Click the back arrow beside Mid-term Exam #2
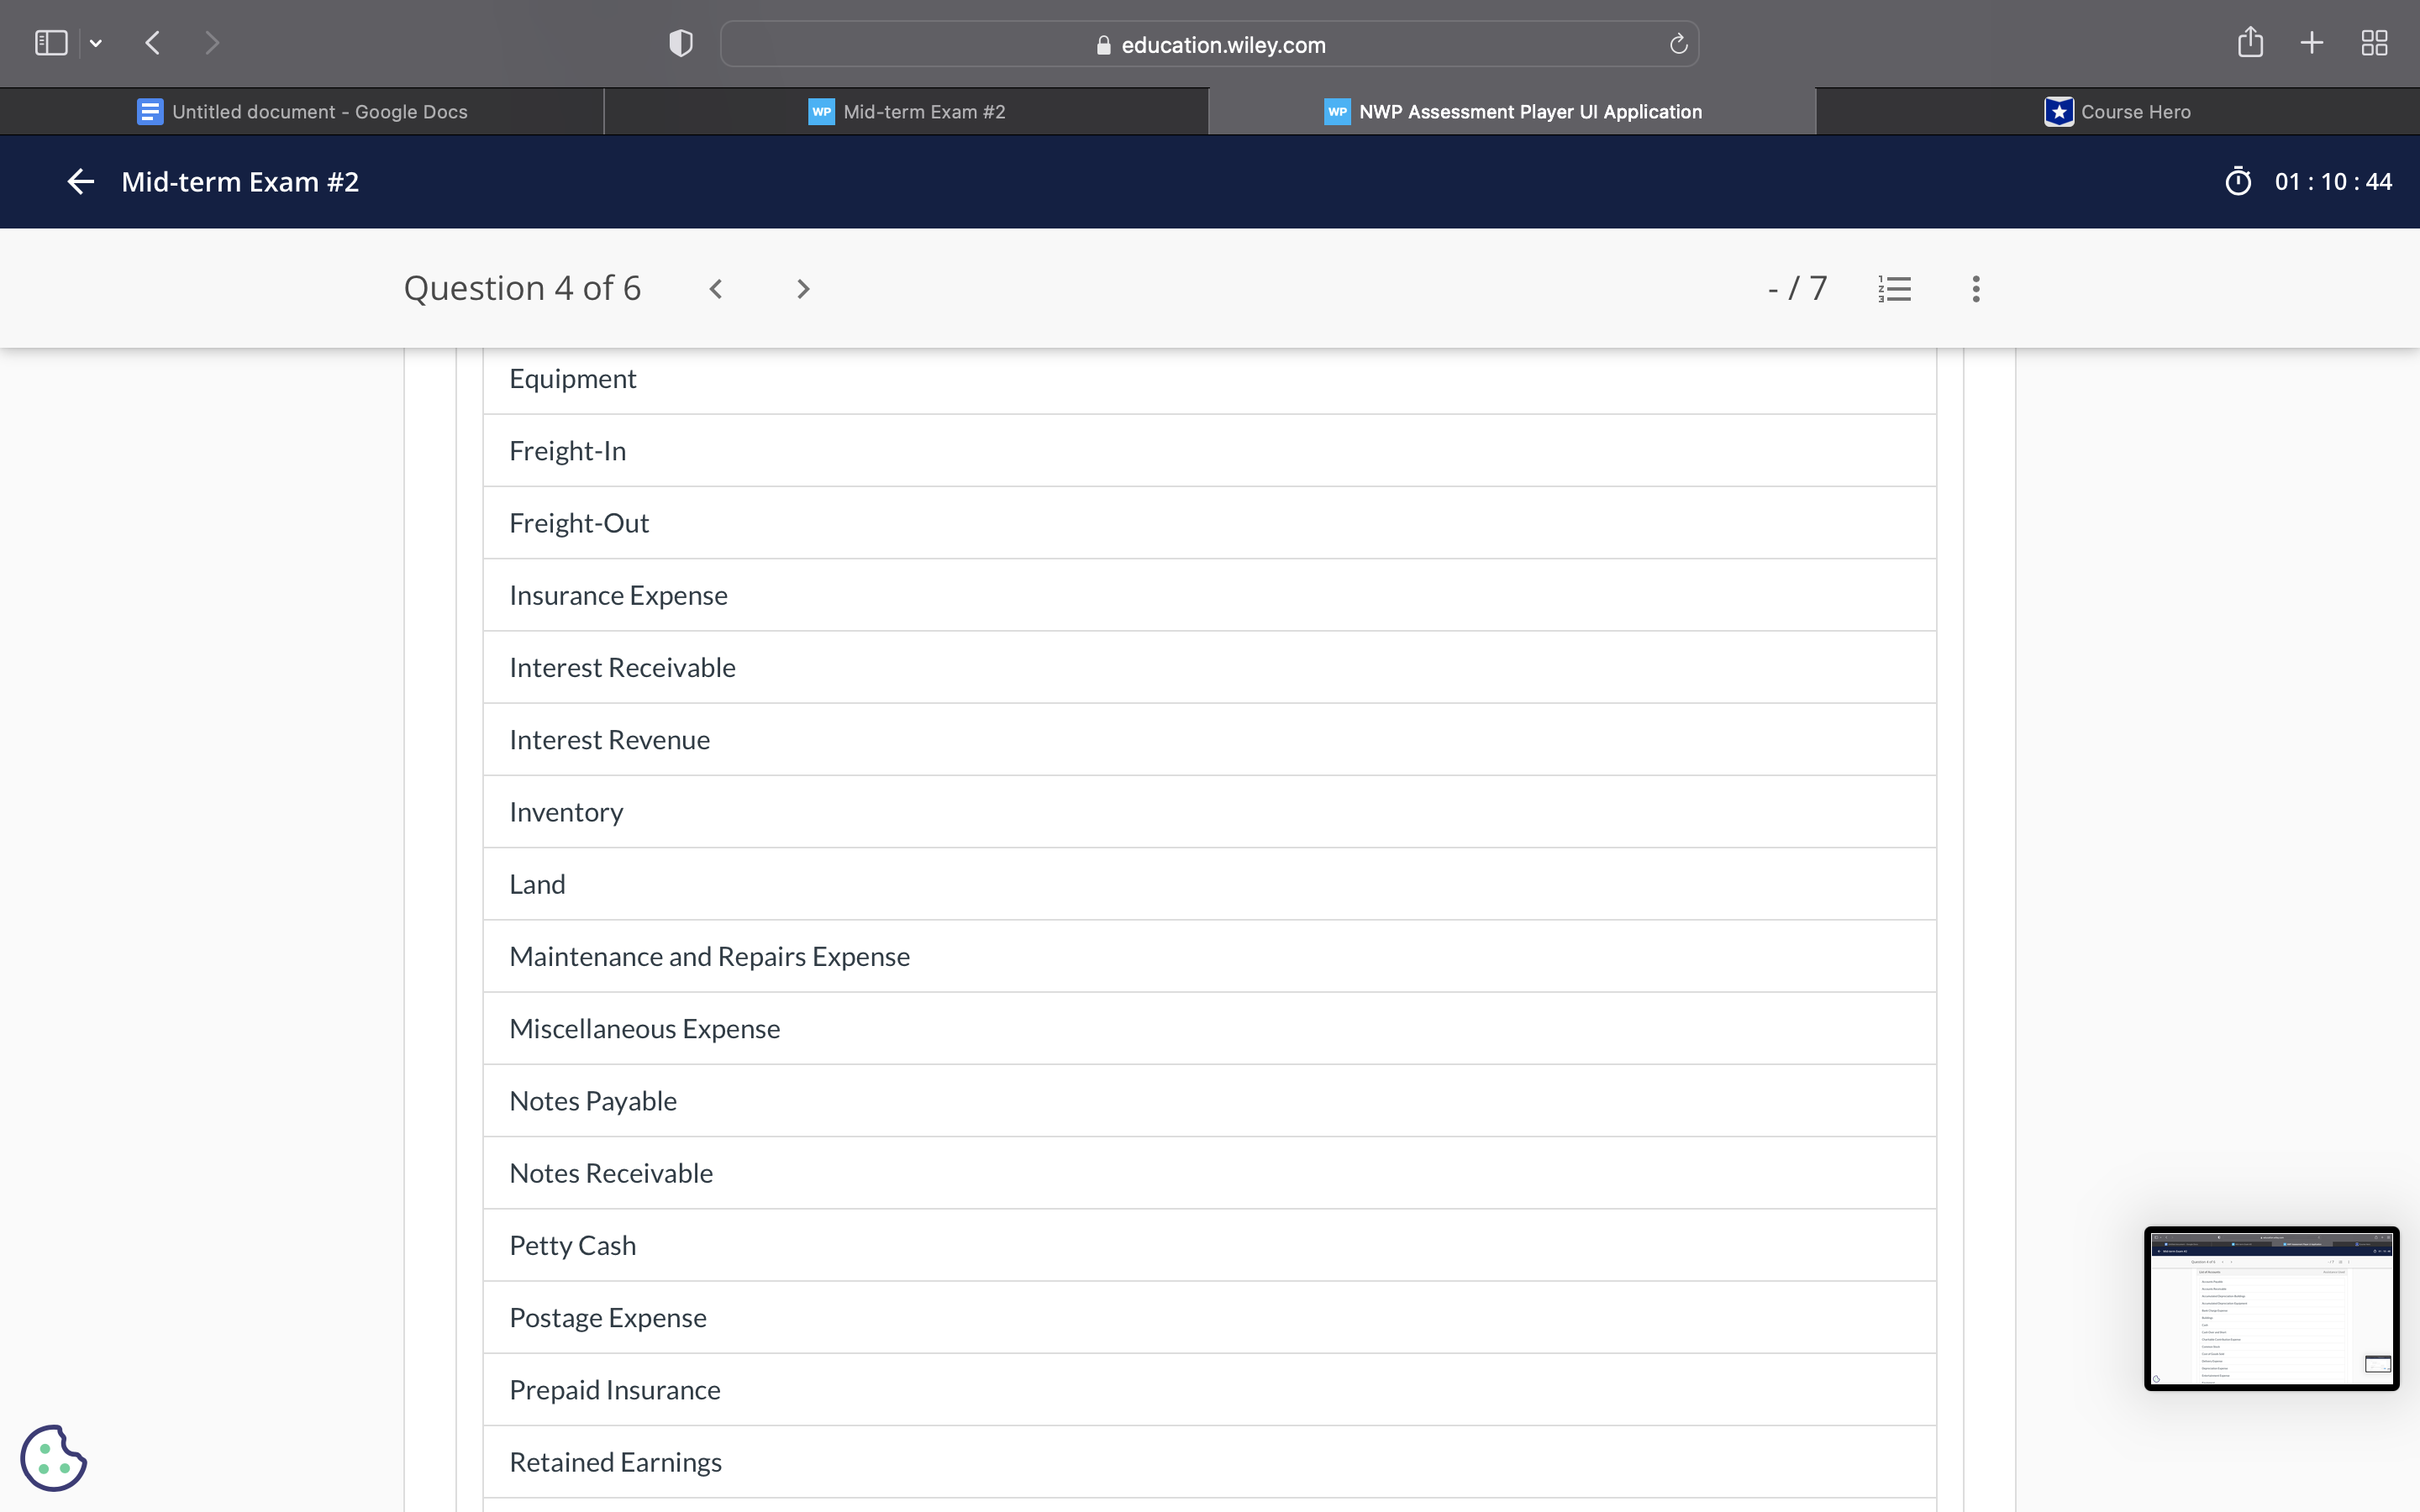2420x1512 pixels. (x=80, y=181)
